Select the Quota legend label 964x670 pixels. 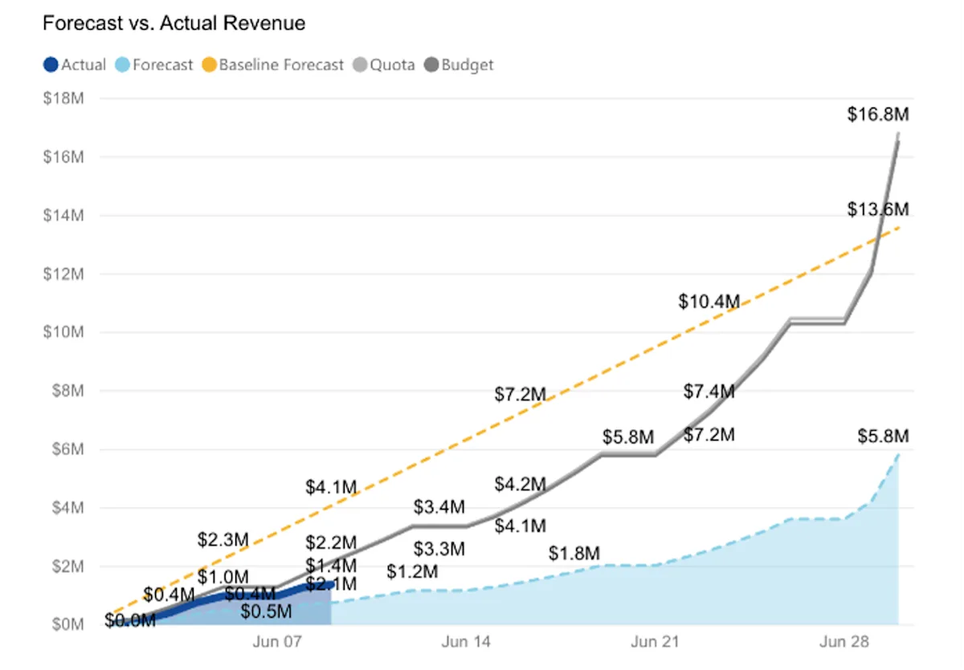point(393,65)
